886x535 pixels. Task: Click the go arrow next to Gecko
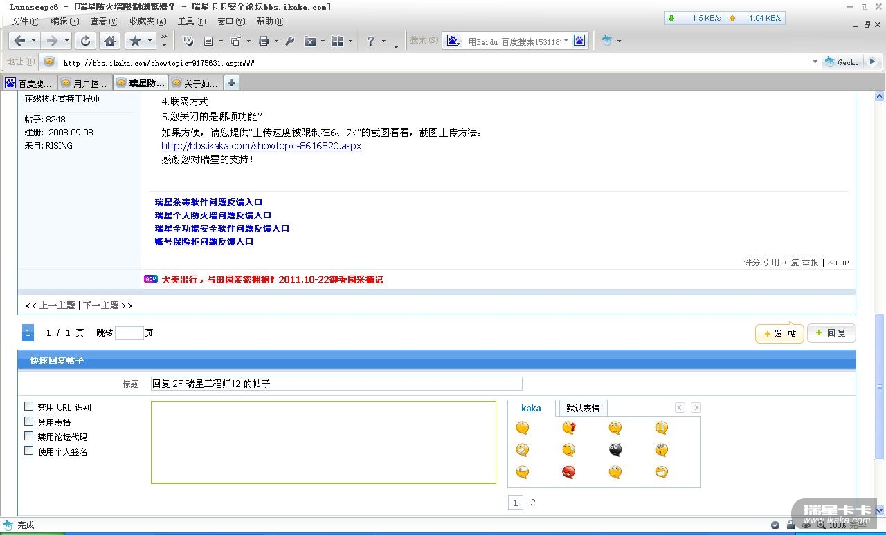tap(872, 62)
